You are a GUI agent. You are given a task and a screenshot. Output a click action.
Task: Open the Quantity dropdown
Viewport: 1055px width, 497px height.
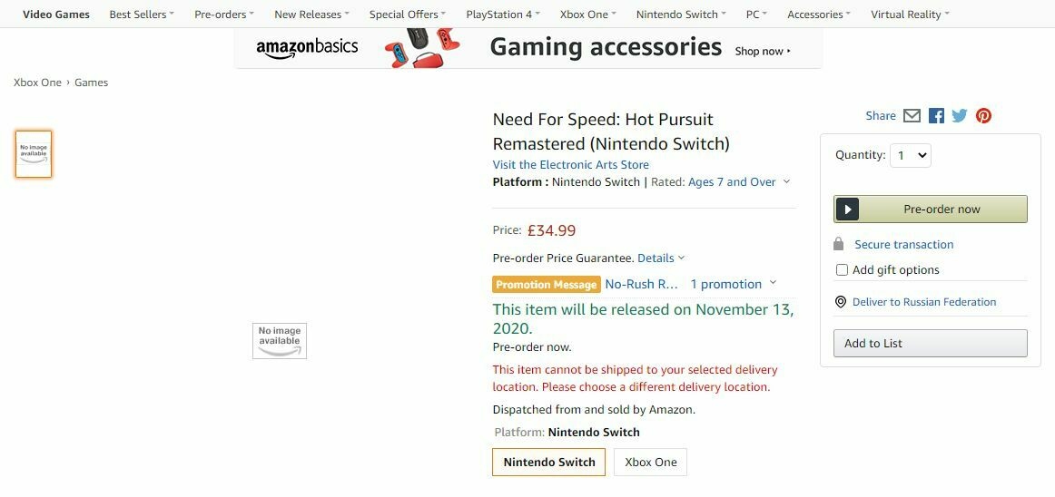tap(911, 155)
